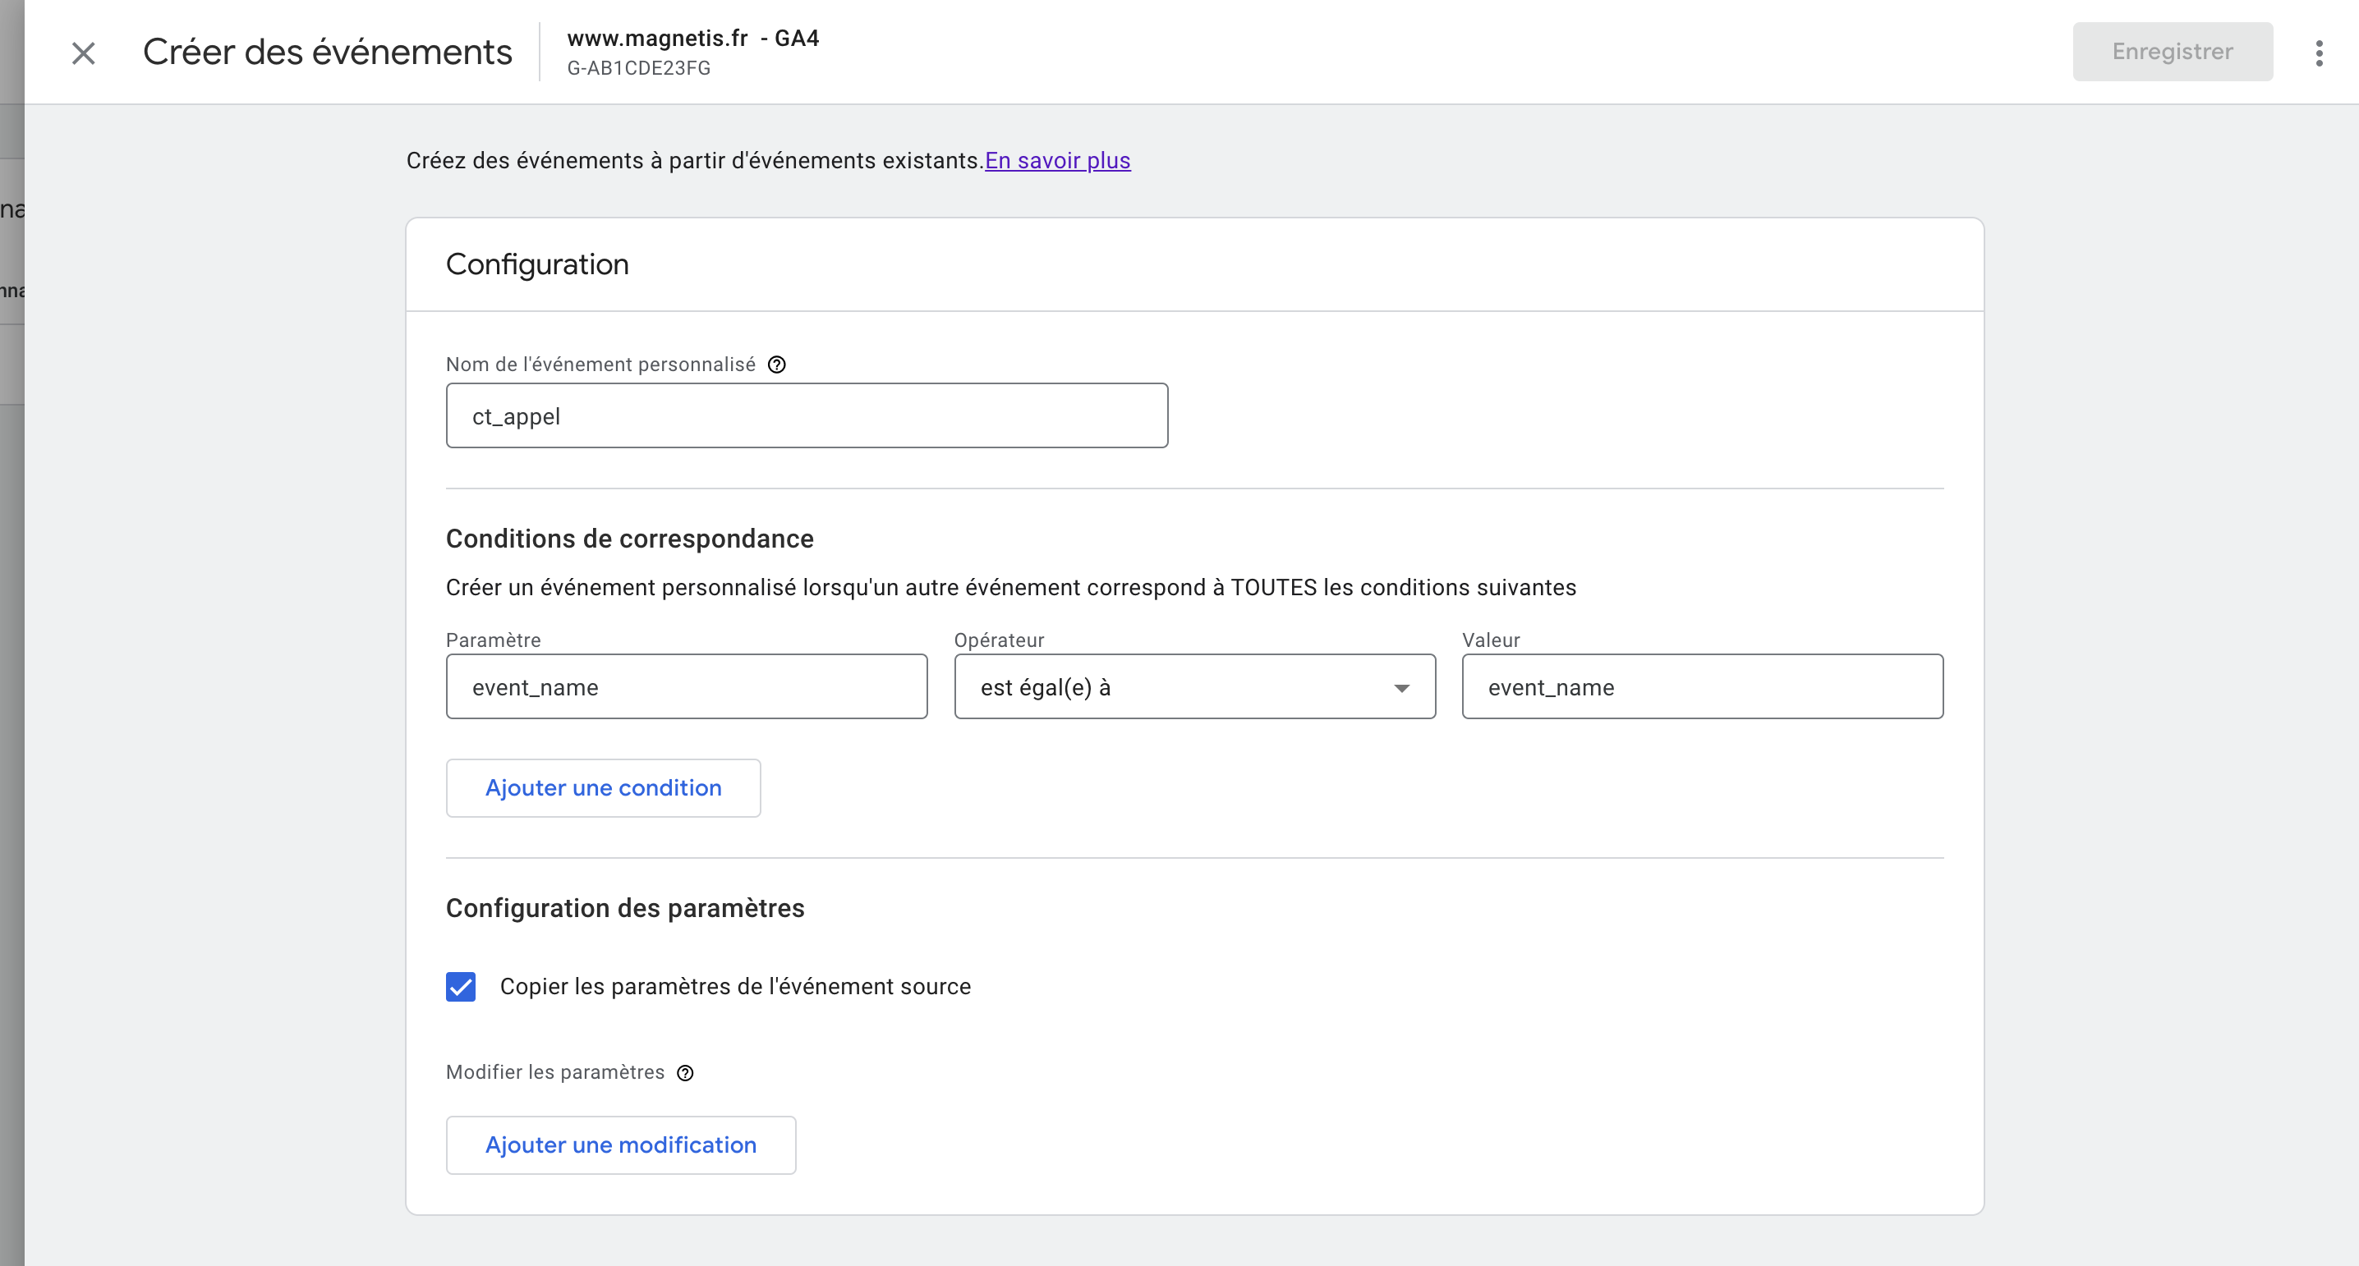Click the Paramètre input field

click(687, 686)
